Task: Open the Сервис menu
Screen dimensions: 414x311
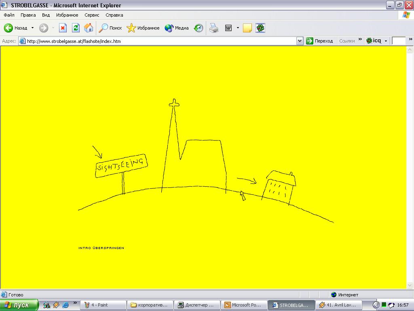Action: point(92,15)
